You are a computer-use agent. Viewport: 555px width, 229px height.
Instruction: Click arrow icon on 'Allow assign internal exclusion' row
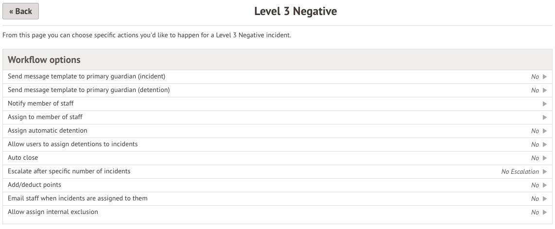(x=545, y=212)
